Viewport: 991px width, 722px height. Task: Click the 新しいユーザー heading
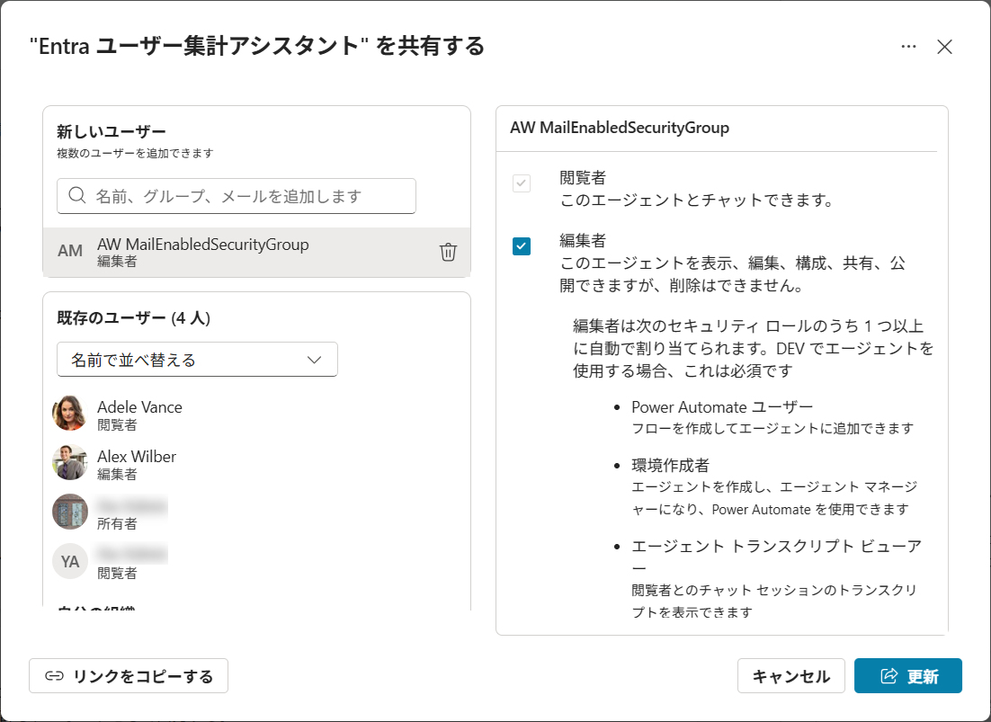112,131
